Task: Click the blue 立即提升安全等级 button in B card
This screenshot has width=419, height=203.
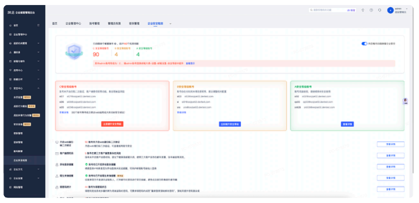Action: (x=230, y=124)
